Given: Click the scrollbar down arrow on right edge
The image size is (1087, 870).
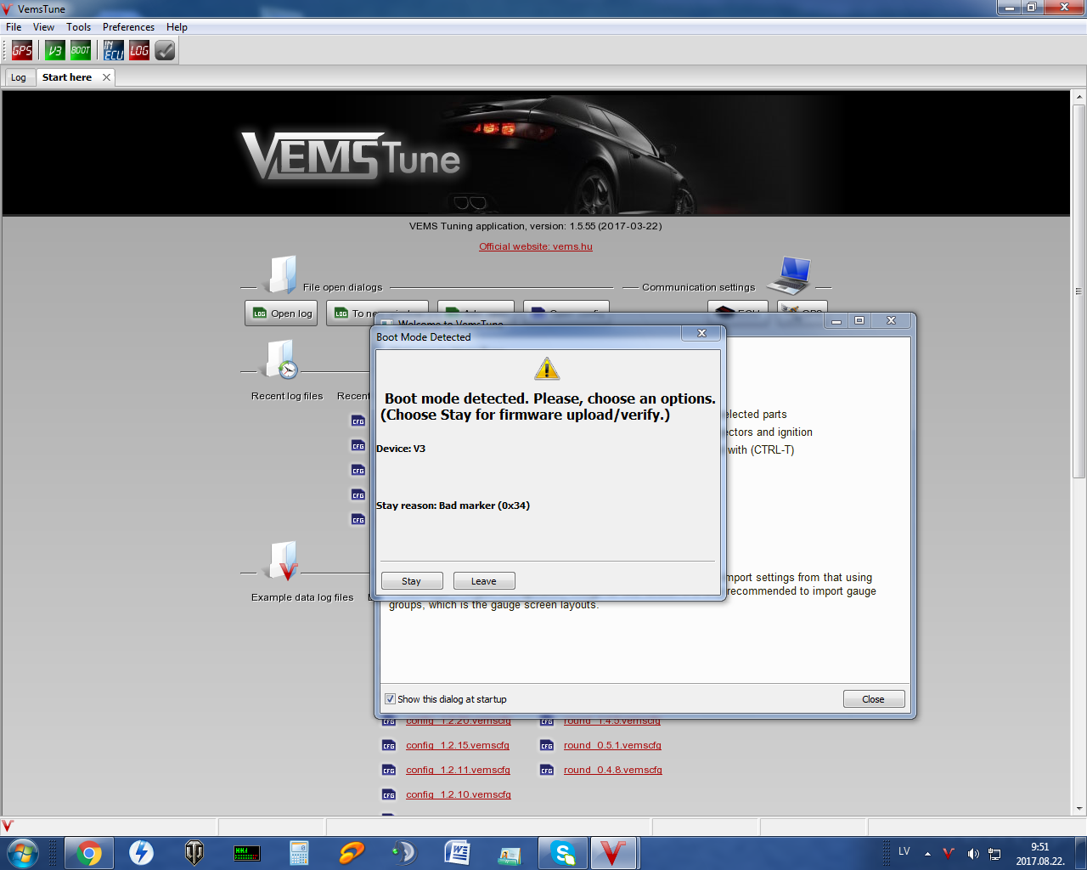Looking at the screenshot, I should 1079,809.
